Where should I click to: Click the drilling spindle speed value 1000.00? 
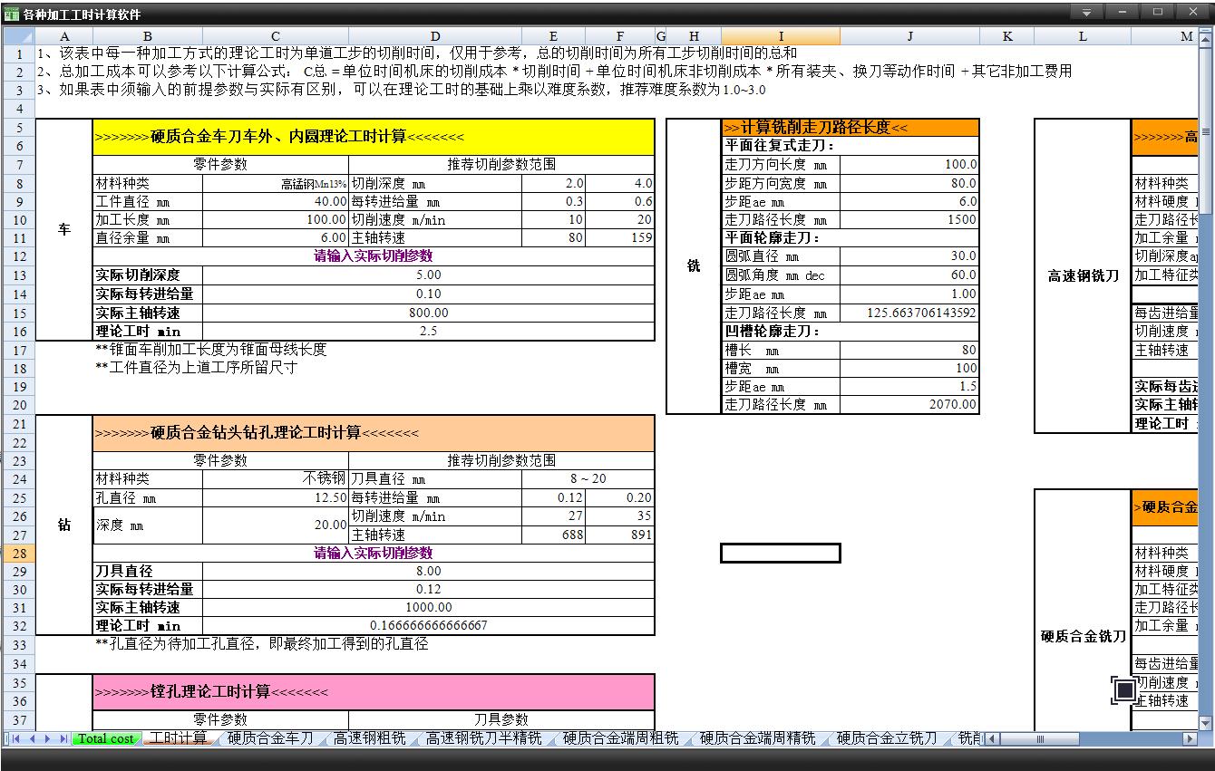429,607
